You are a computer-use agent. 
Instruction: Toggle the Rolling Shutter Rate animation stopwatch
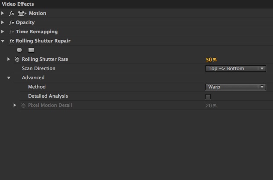point(17,60)
